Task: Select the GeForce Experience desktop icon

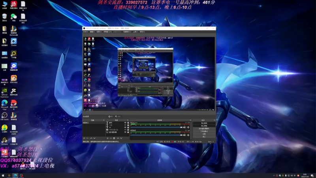Action: (4, 93)
